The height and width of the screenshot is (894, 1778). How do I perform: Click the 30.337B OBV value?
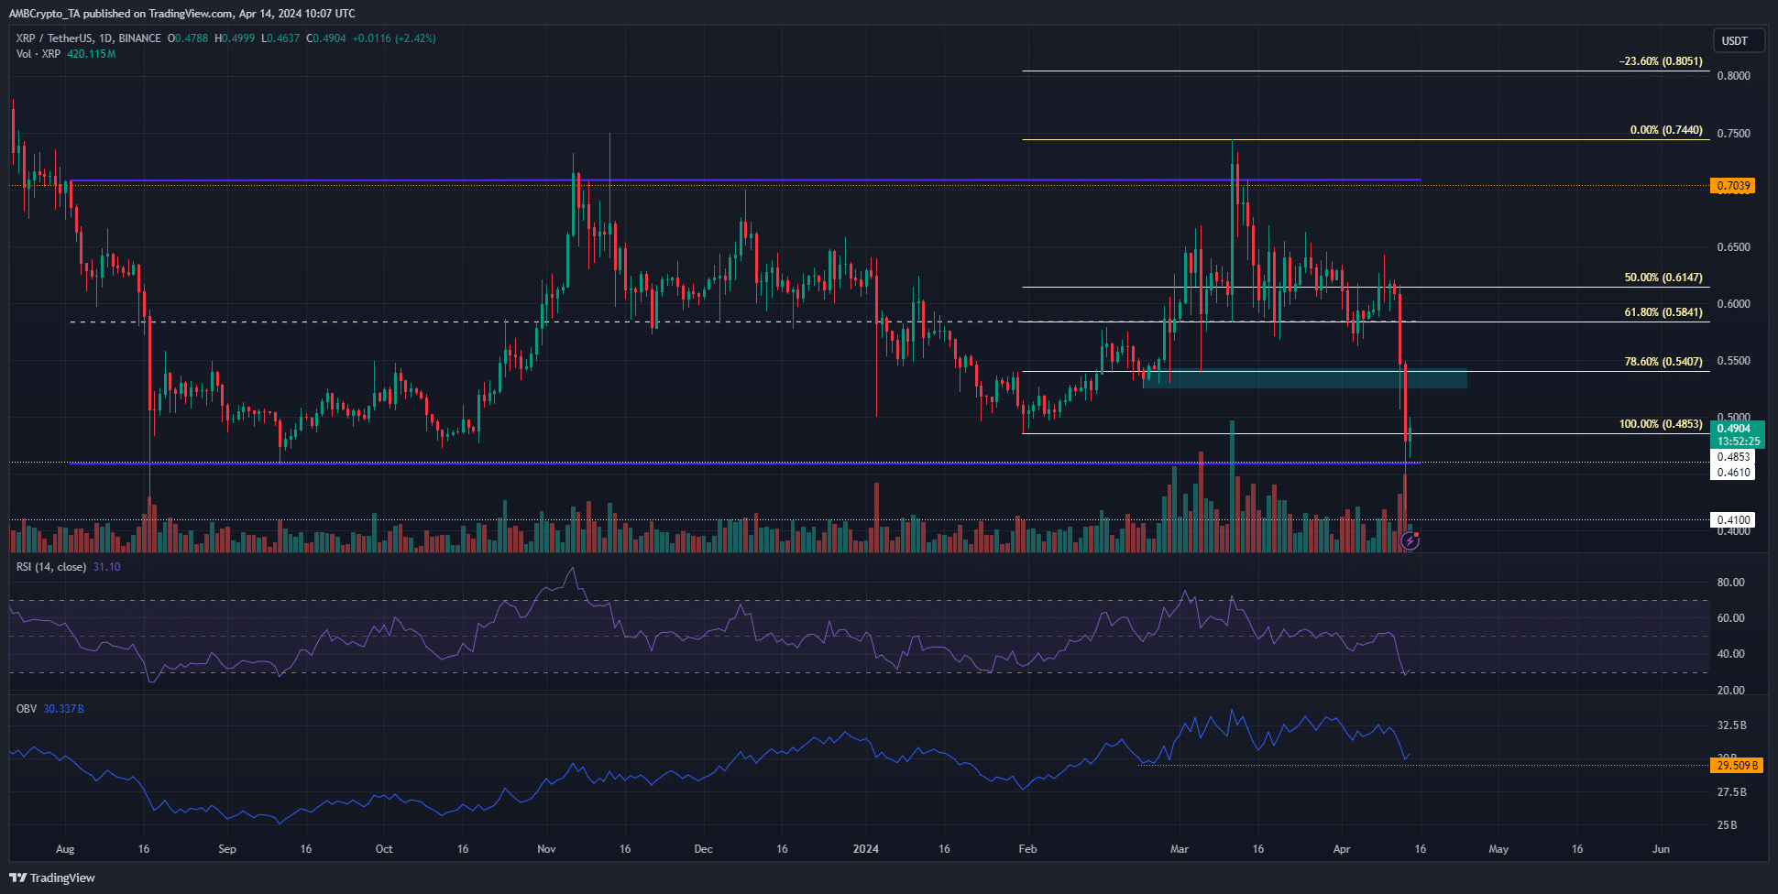point(63,709)
